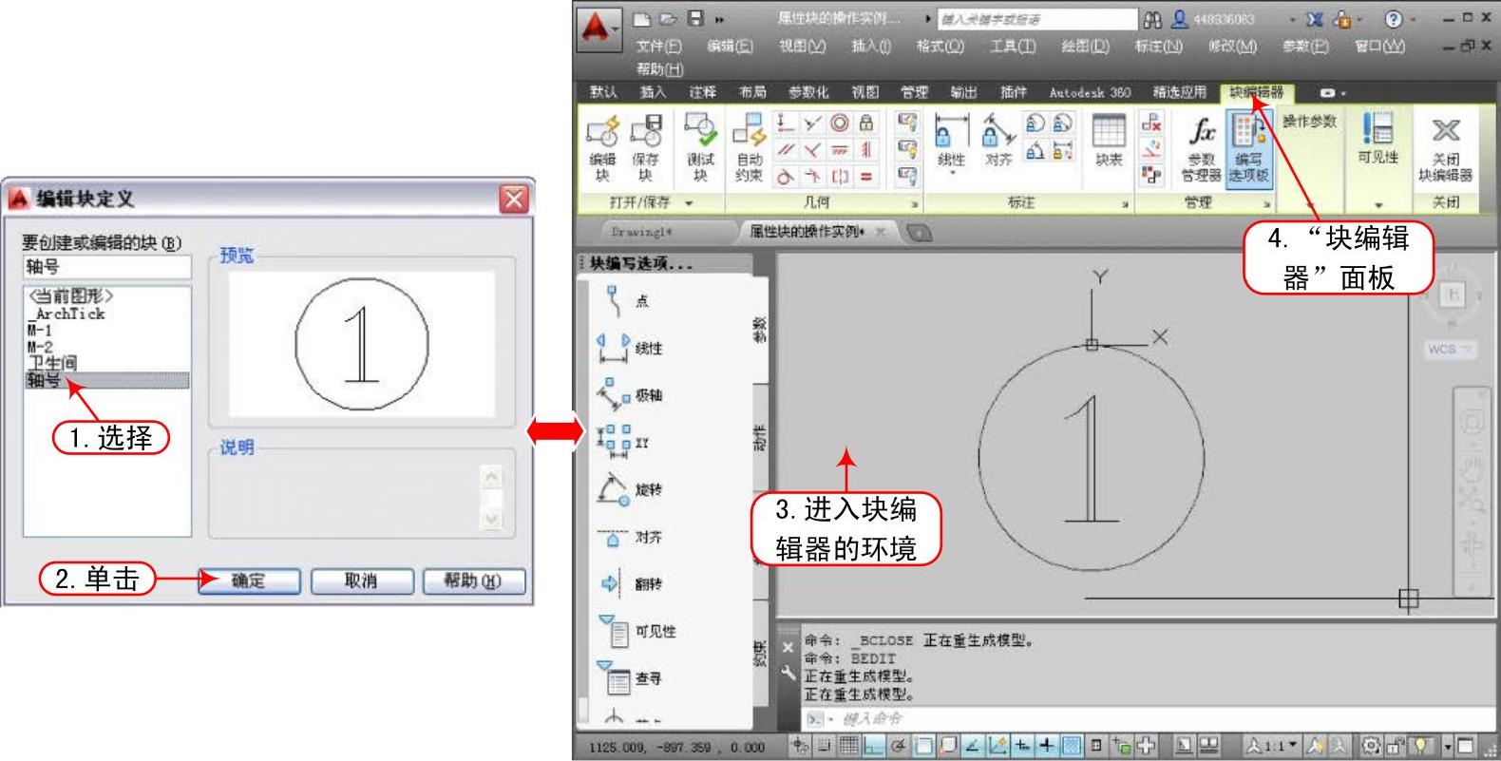Switch to the 参数化 ribbon tab
Viewport: 1501px width, 761px height.
click(x=808, y=92)
